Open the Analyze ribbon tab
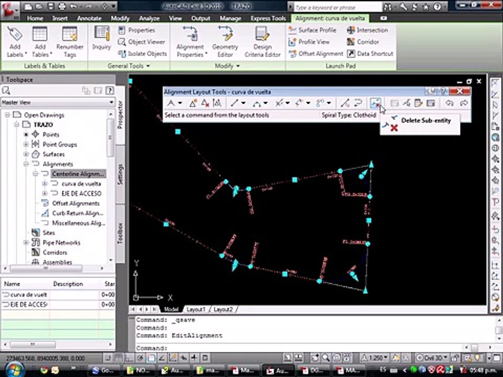This screenshot has width=503, height=377. 149,18
